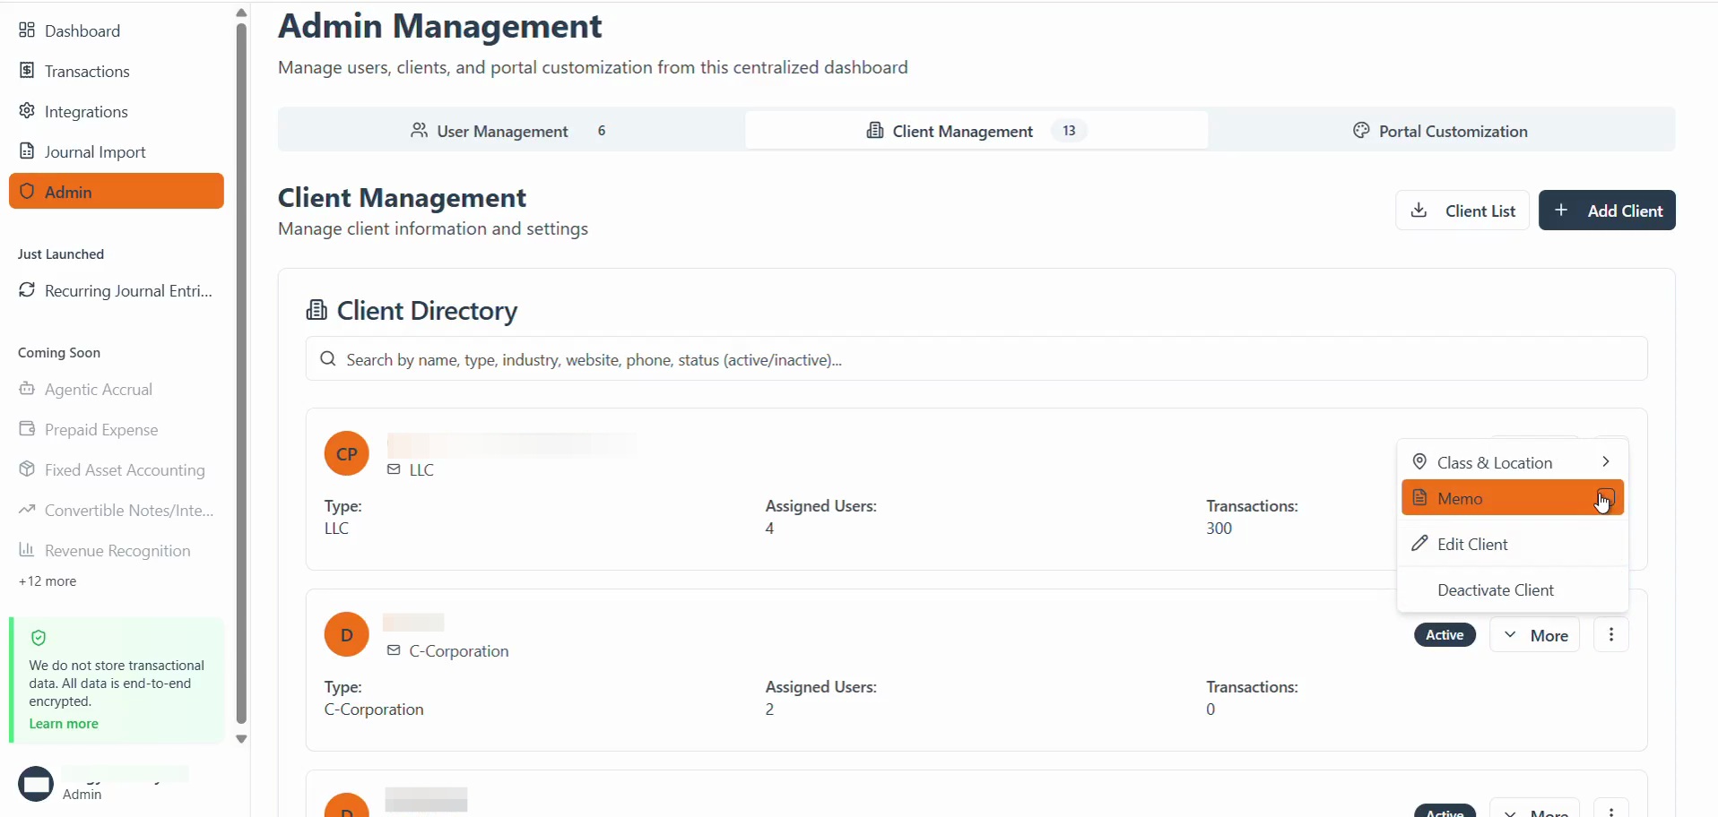Click the Agentic Accrual robot icon
This screenshot has height=817, width=1718.
(27, 389)
